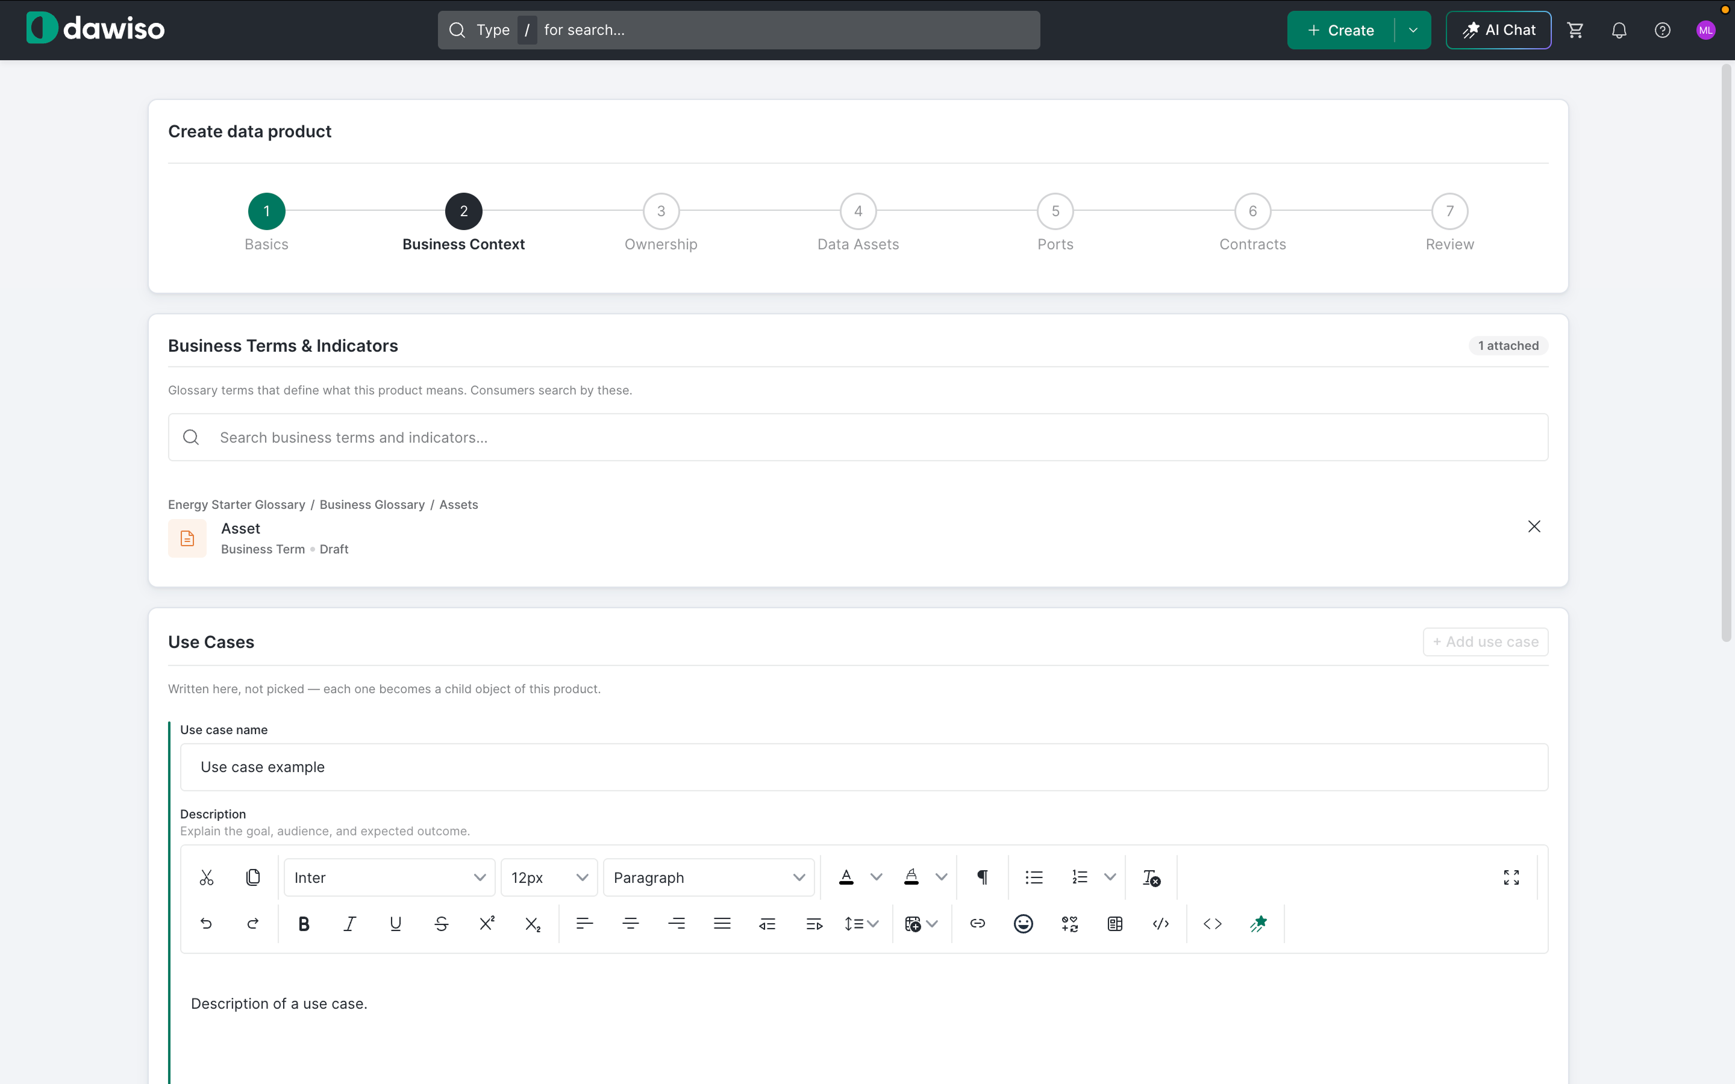
Task: Open the line height dropdown
Action: tap(861, 923)
